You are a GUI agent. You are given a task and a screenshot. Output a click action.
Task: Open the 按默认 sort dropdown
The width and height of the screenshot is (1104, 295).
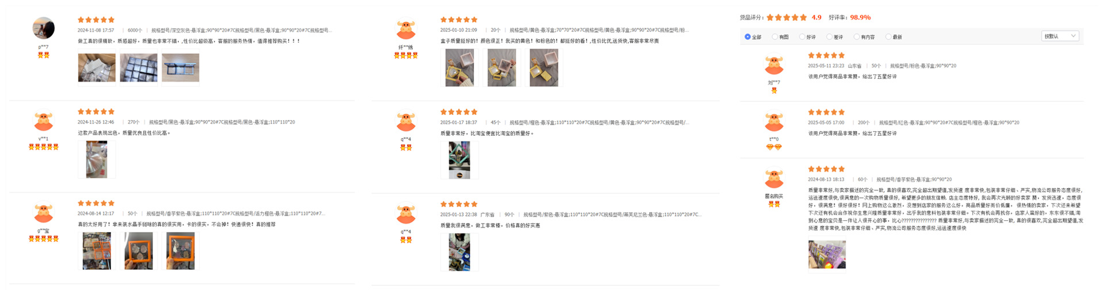coord(1060,36)
